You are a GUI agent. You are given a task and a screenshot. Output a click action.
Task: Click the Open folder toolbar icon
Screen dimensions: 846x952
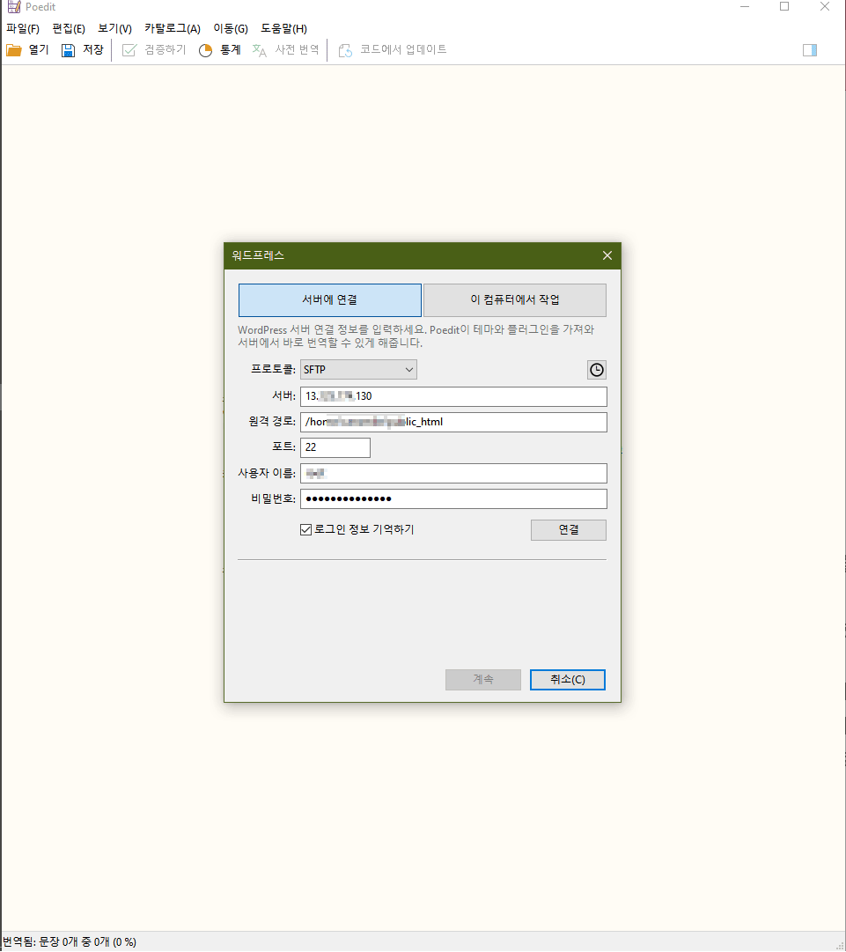[x=14, y=50]
